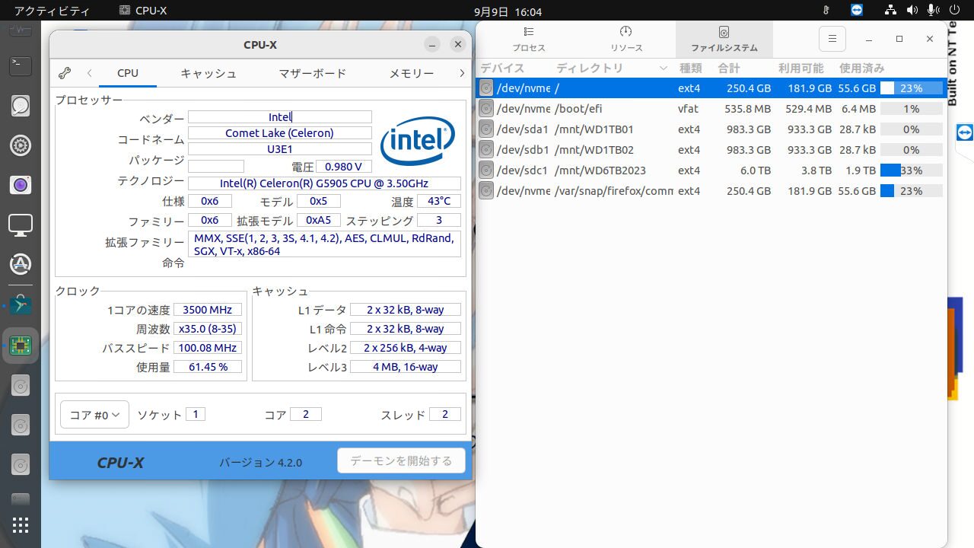Click 3500 MHz core speed value

[208, 310]
